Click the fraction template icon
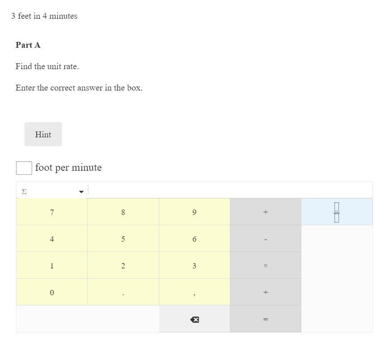The image size is (384, 346). 337,212
